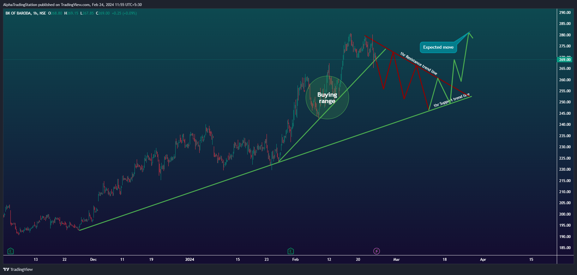
Task: Click the 265.00 price axis label
Action: tap(565, 69)
